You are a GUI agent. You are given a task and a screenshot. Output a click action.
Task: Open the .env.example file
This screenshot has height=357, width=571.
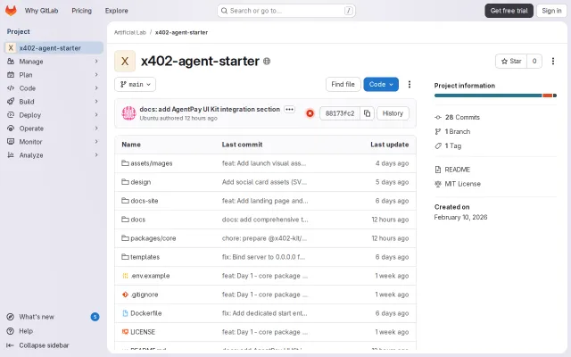click(x=150, y=276)
